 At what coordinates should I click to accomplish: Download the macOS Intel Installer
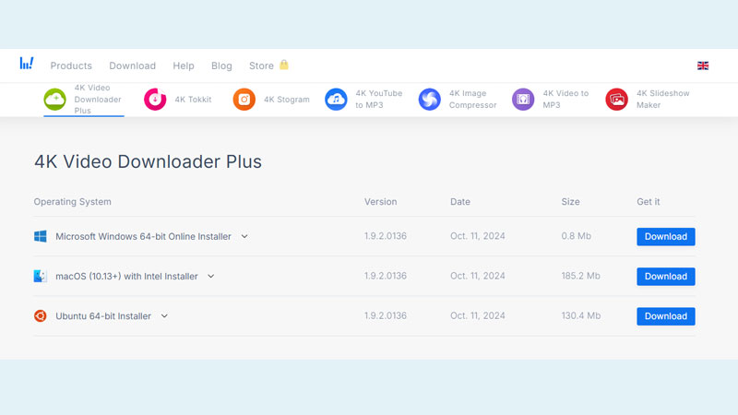tap(665, 277)
